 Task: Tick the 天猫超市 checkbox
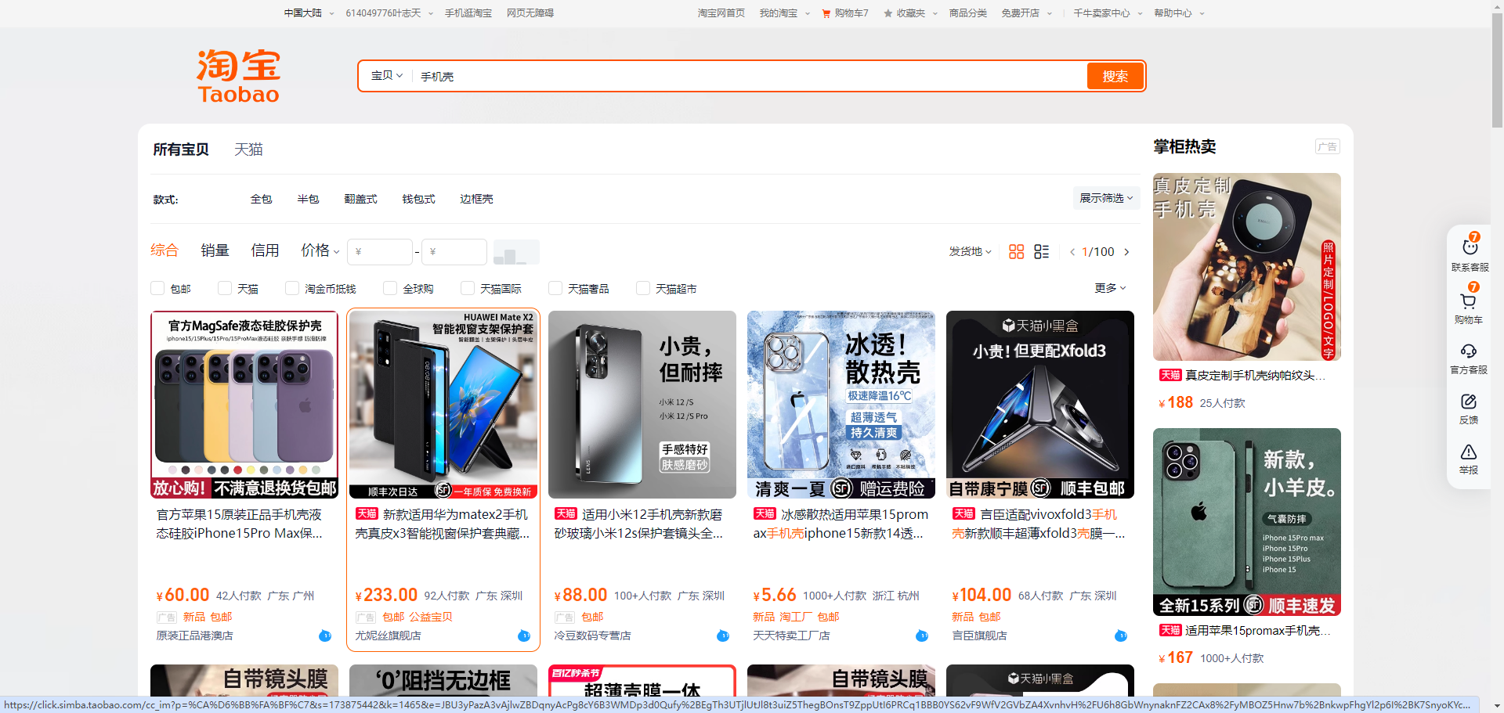(643, 288)
